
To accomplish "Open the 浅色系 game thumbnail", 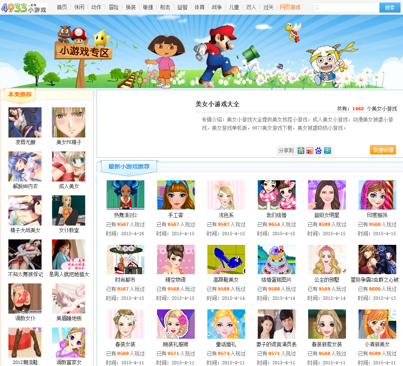I will [226, 195].
